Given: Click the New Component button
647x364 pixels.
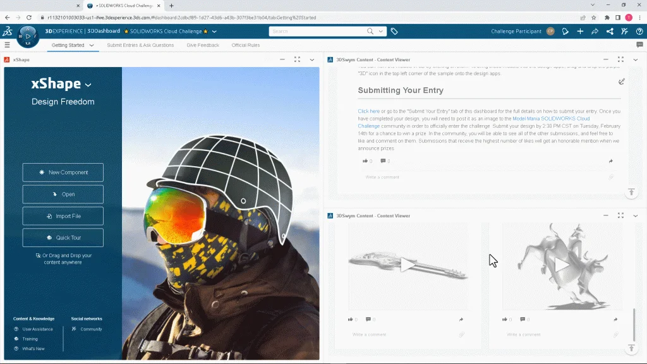Looking at the screenshot, I should [x=63, y=173].
